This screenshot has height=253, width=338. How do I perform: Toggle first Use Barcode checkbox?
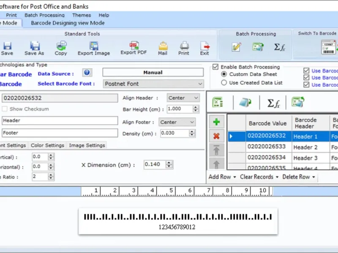coord(306,70)
